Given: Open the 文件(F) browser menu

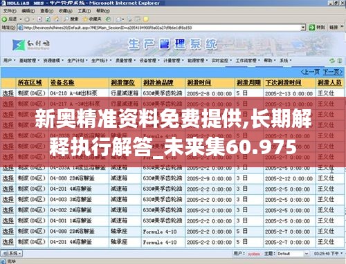Looking at the screenshot, I should click(10, 11).
